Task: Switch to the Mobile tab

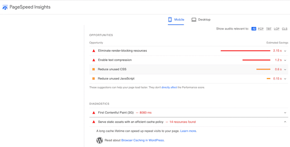Action: (x=176, y=20)
